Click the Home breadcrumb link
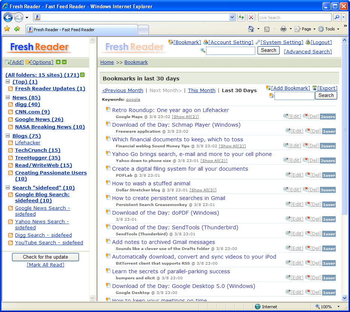This screenshot has width=350, height=312. tap(107, 62)
